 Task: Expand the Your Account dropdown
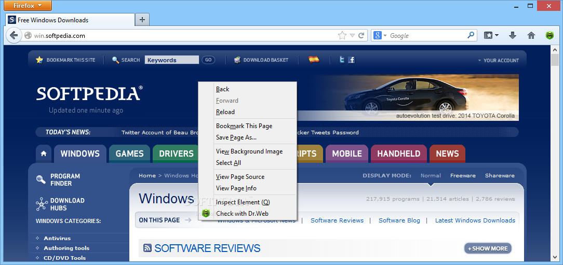click(x=499, y=60)
